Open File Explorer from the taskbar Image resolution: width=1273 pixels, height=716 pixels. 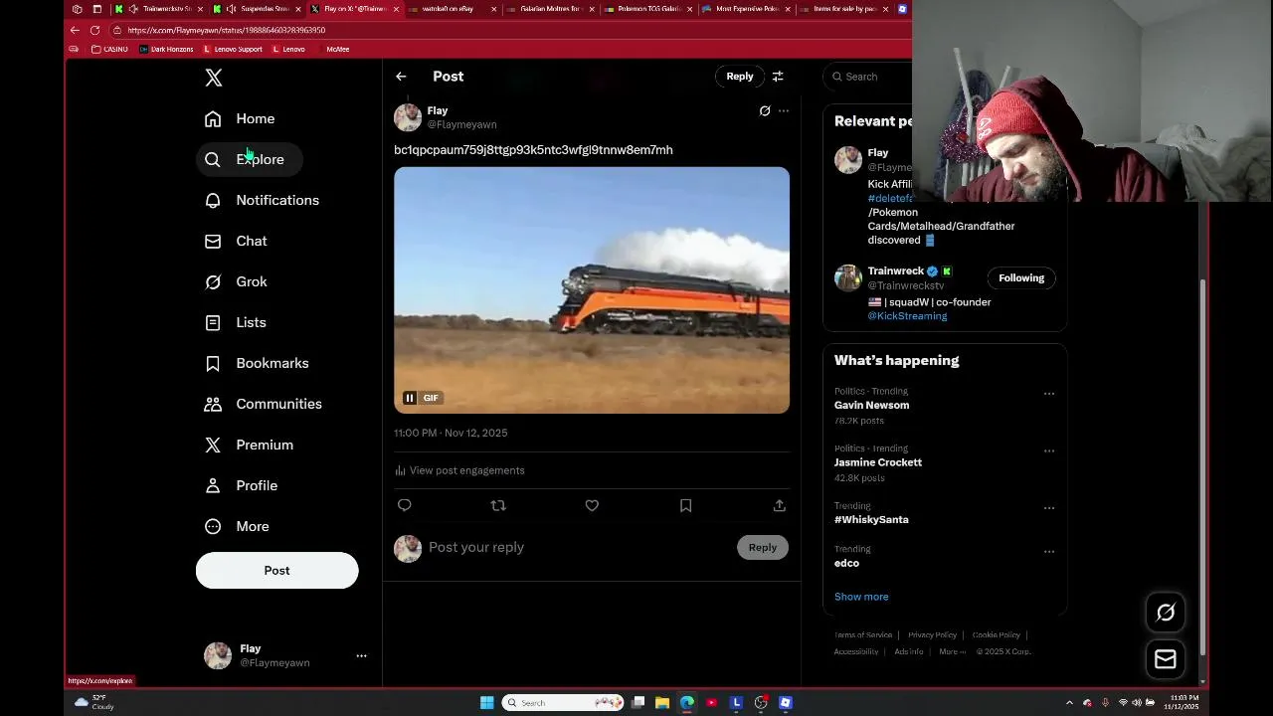pos(661,703)
